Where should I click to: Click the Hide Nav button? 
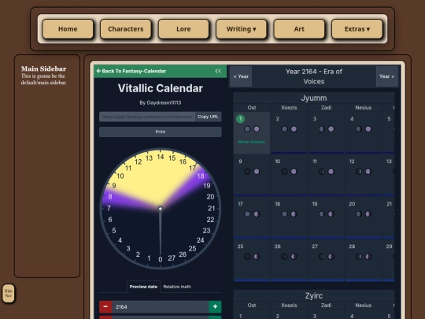tap(9, 293)
